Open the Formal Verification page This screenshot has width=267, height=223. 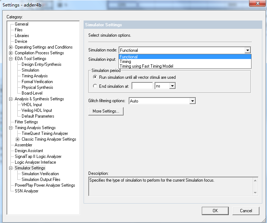(37, 82)
